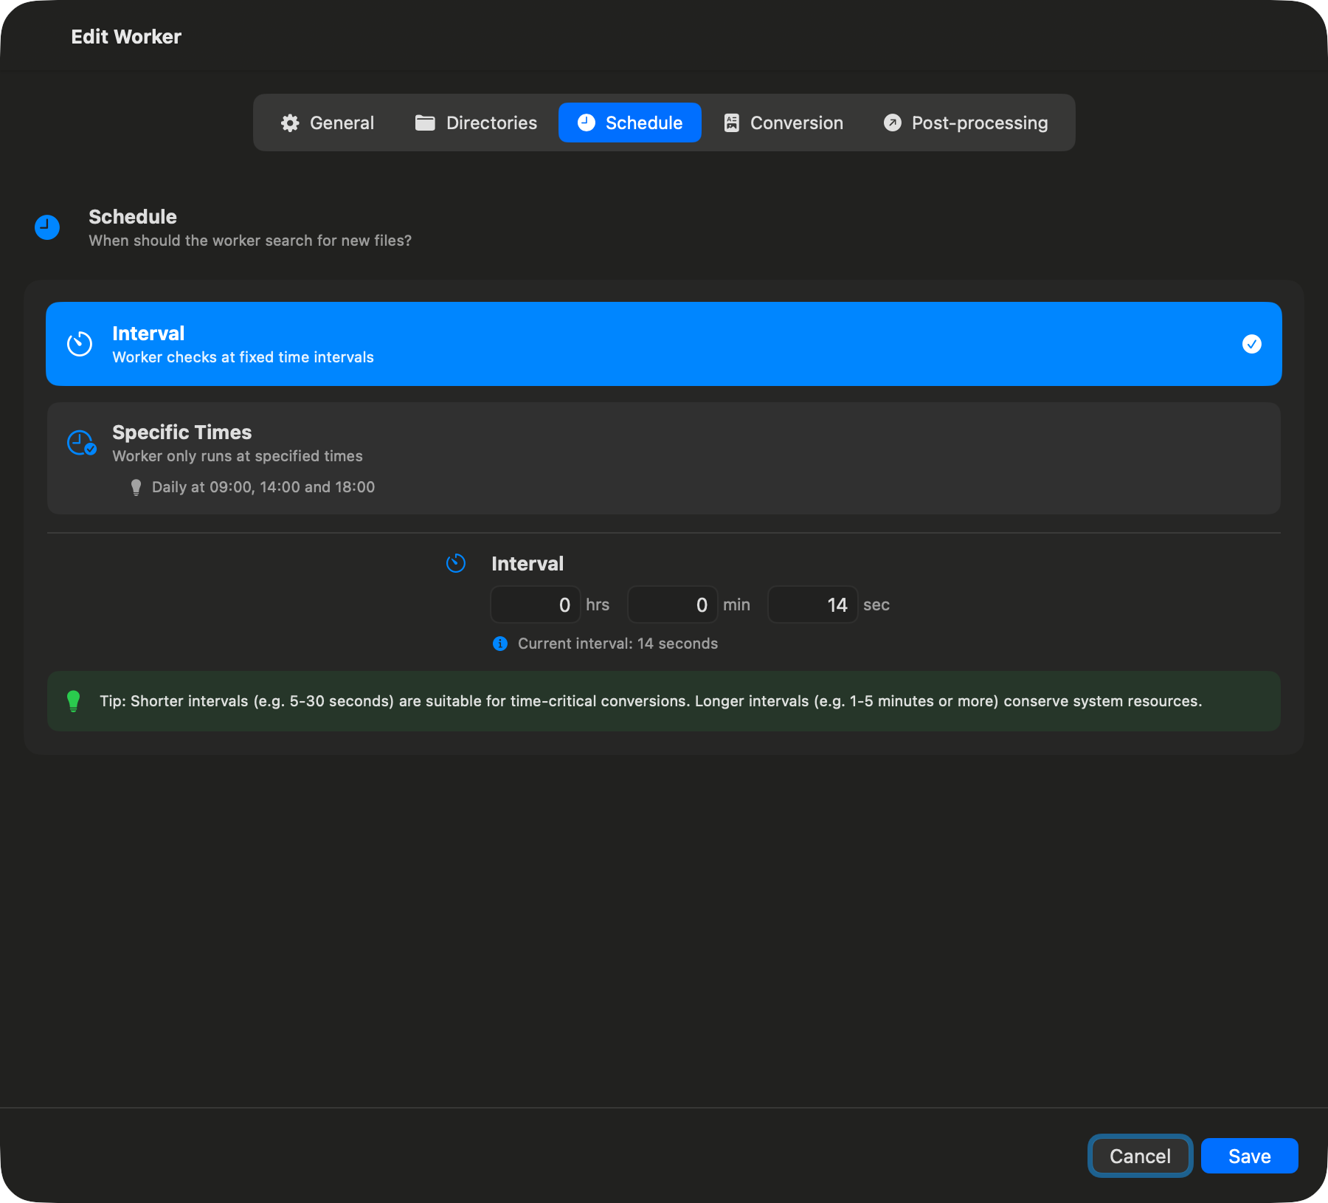Open the General tab
The width and height of the screenshot is (1328, 1203).
click(x=328, y=123)
